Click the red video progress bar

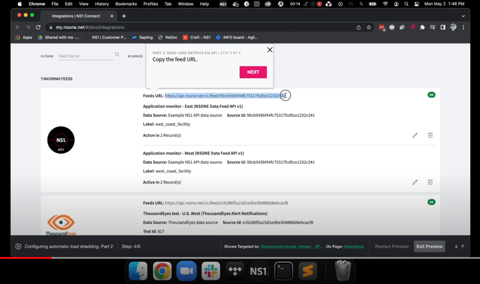coord(26,258)
